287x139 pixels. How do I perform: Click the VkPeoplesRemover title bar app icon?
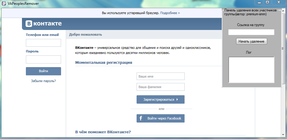click(x=4, y=3)
